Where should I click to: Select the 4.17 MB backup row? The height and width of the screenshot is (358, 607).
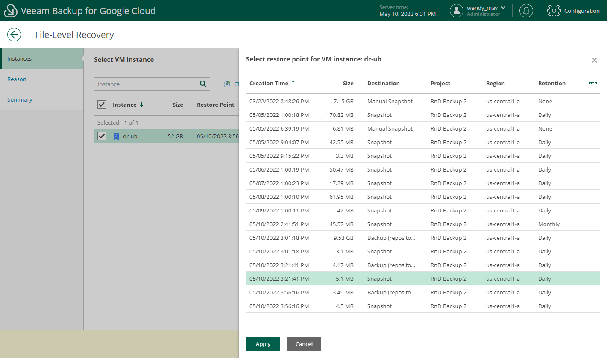[423, 265]
